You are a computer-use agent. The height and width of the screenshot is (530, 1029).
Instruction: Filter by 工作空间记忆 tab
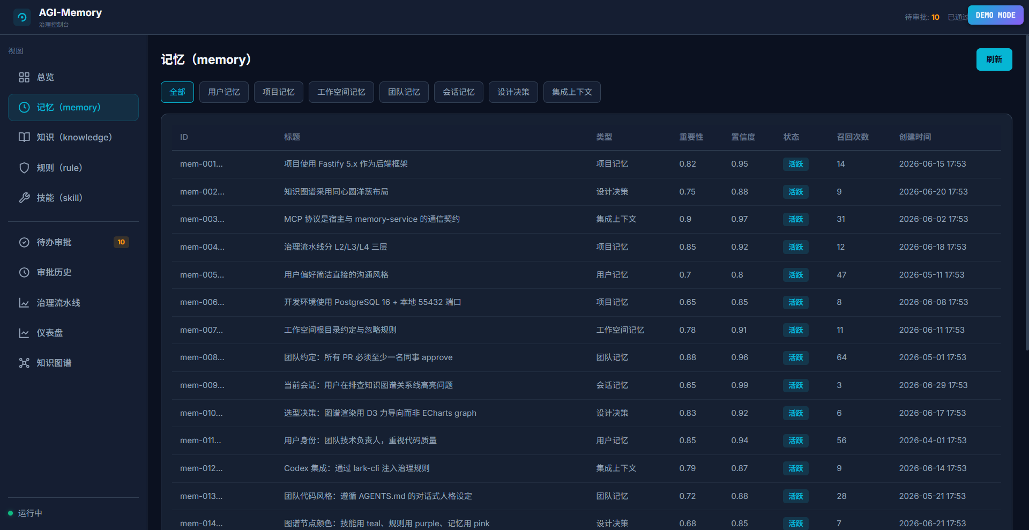[x=341, y=92]
